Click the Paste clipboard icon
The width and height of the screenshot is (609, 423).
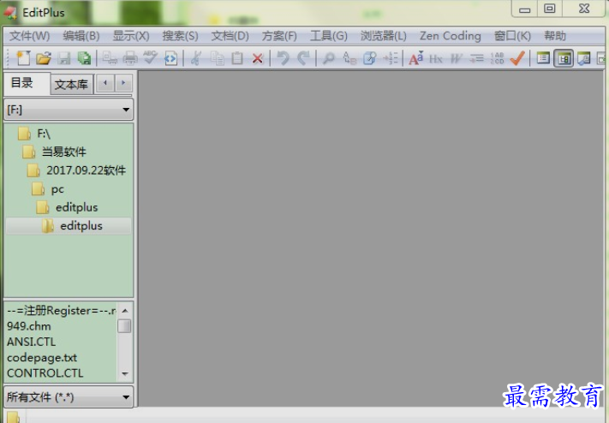click(x=237, y=58)
